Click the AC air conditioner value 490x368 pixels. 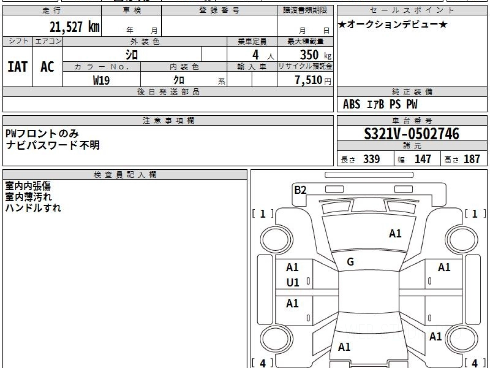coord(47,67)
